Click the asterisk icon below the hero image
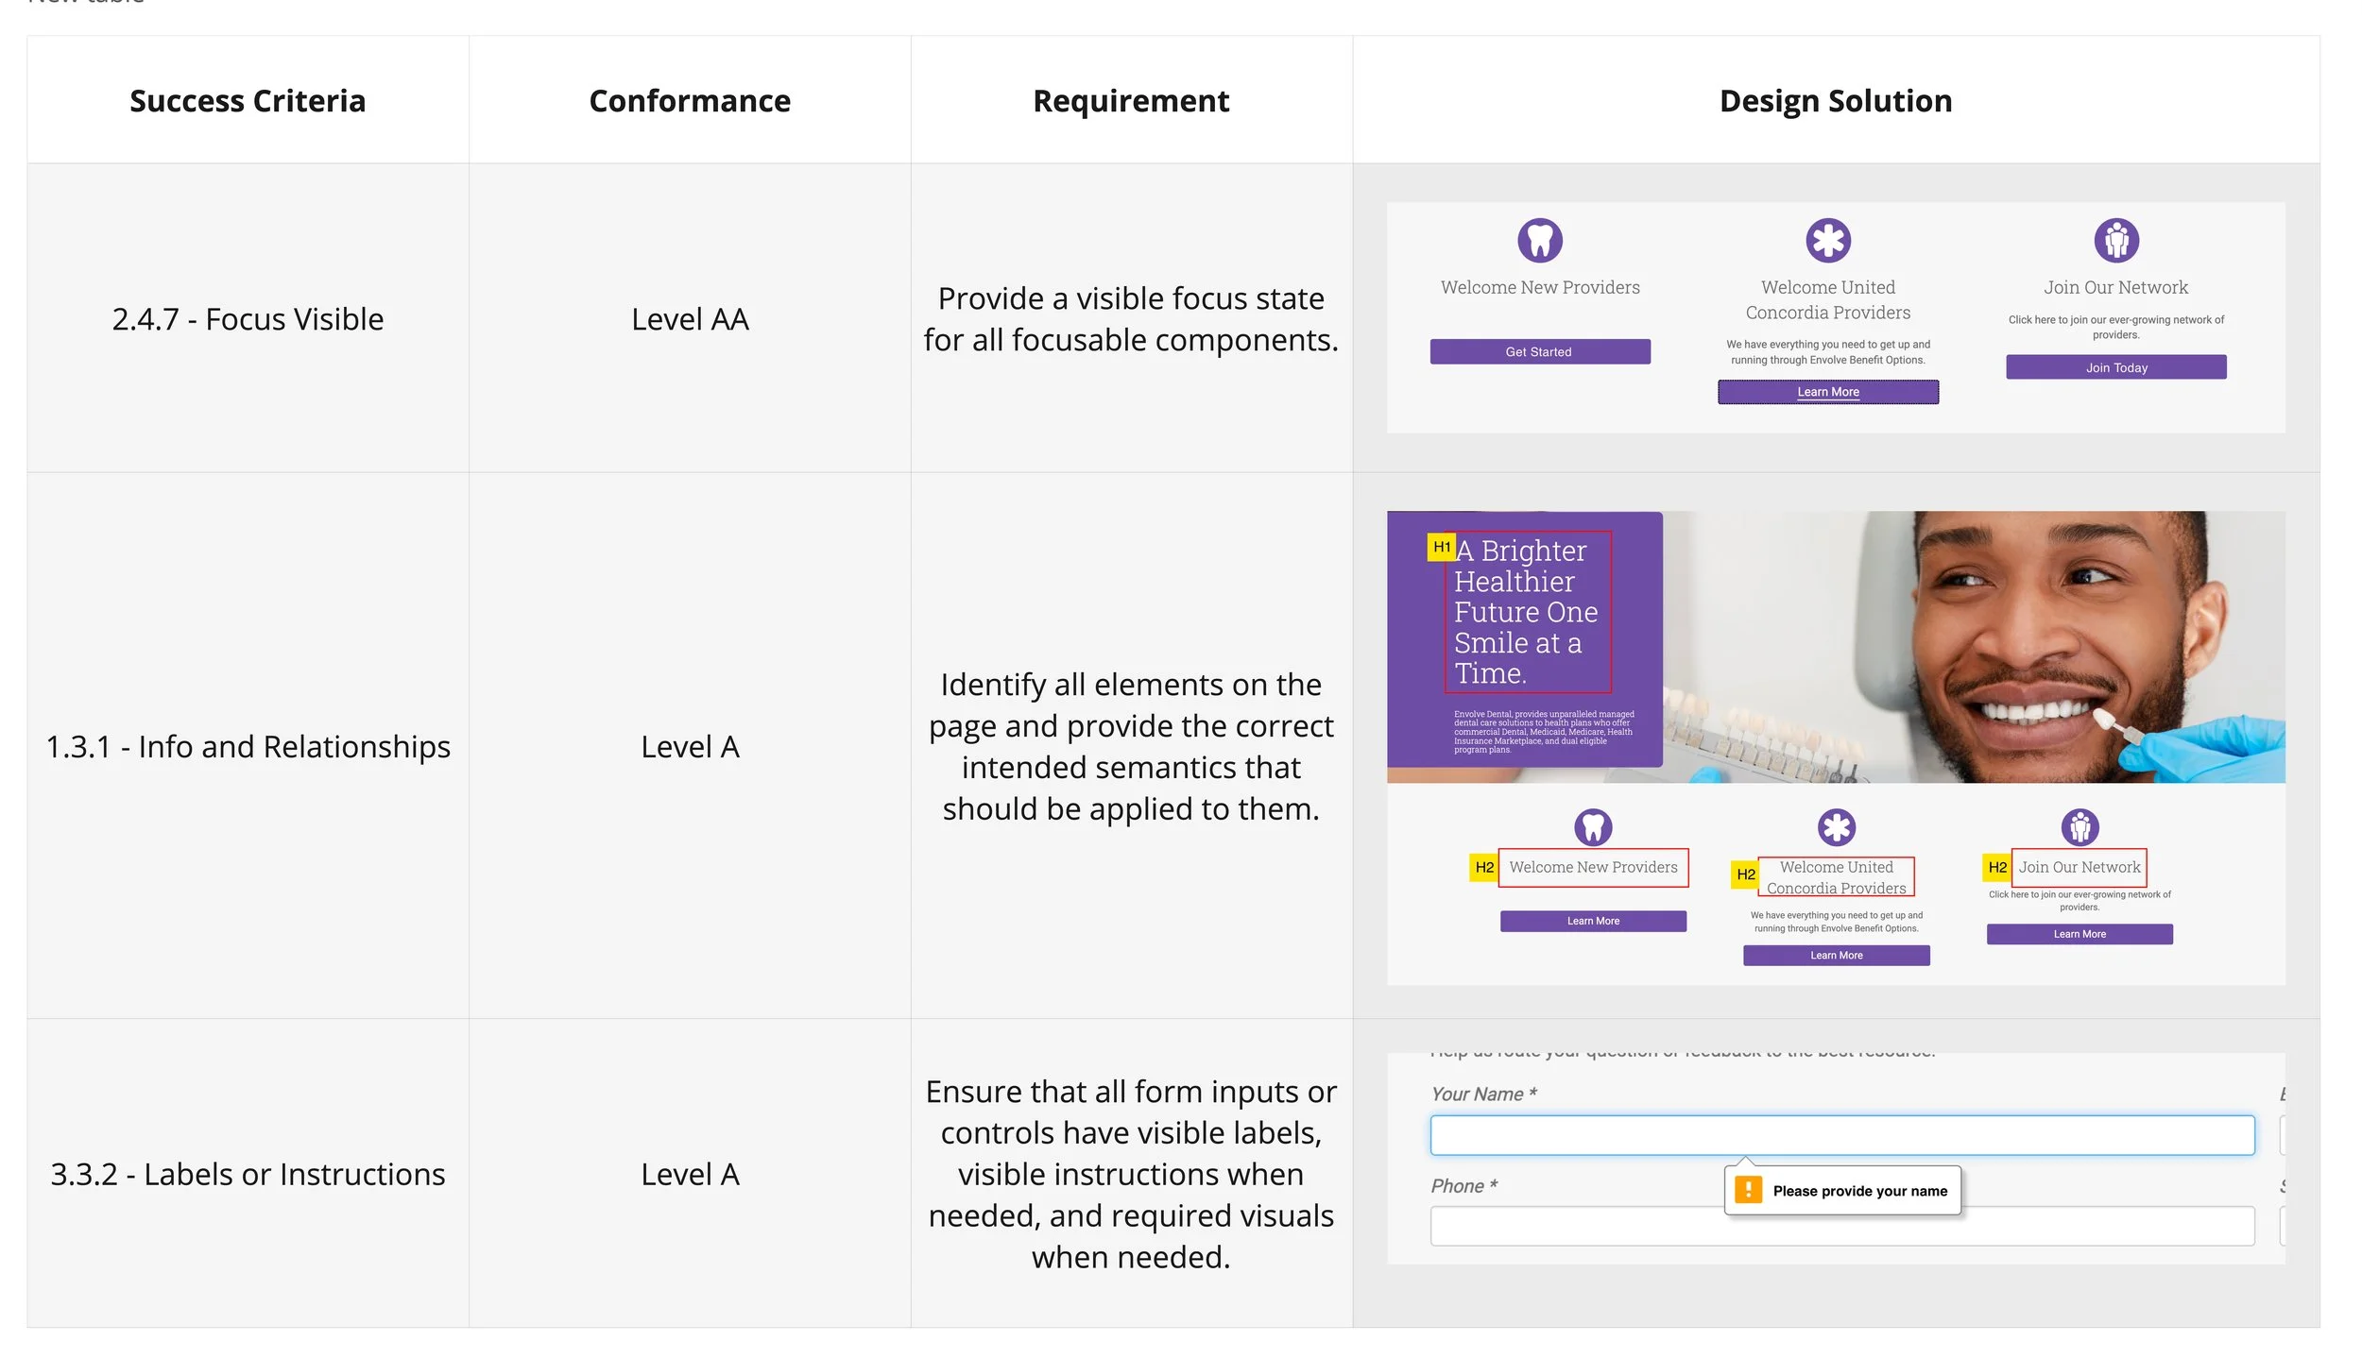This screenshot has width=2362, height=1358. click(x=1836, y=827)
